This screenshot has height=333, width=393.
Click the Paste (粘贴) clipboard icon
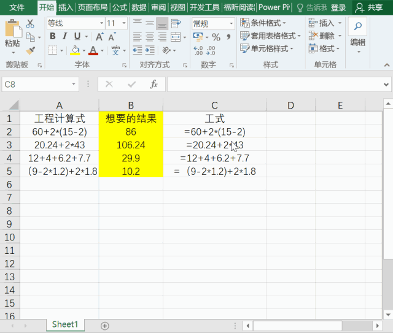click(x=12, y=29)
